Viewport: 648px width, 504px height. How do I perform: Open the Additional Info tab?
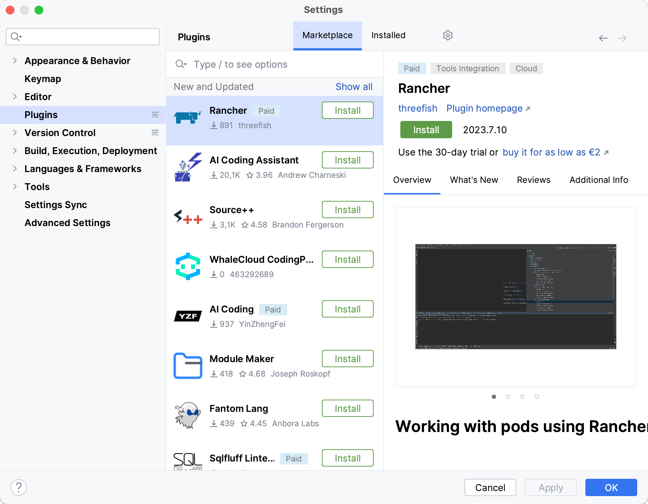pyautogui.click(x=599, y=180)
